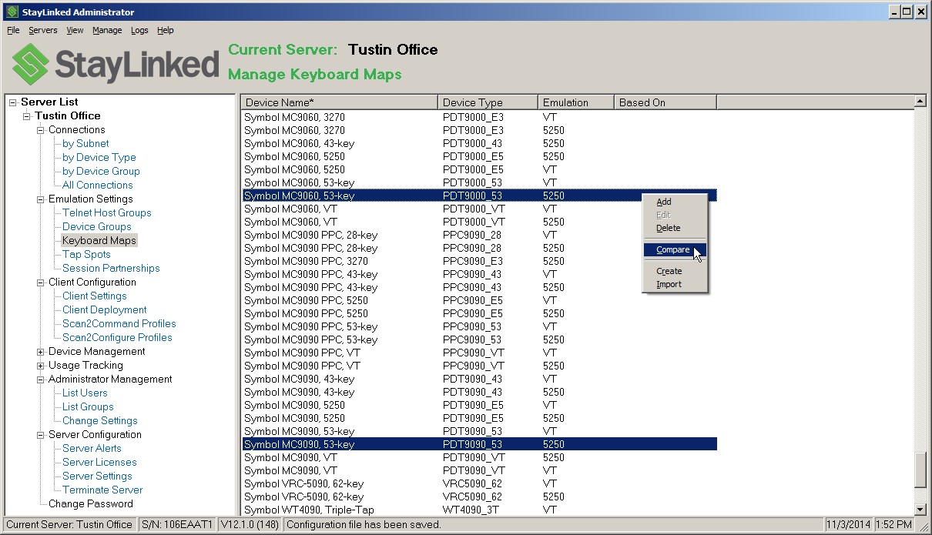Image resolution: width=932 pixels, height=535 pixels.
Task: Sort the list by the Device Type column
Action: 486,101
